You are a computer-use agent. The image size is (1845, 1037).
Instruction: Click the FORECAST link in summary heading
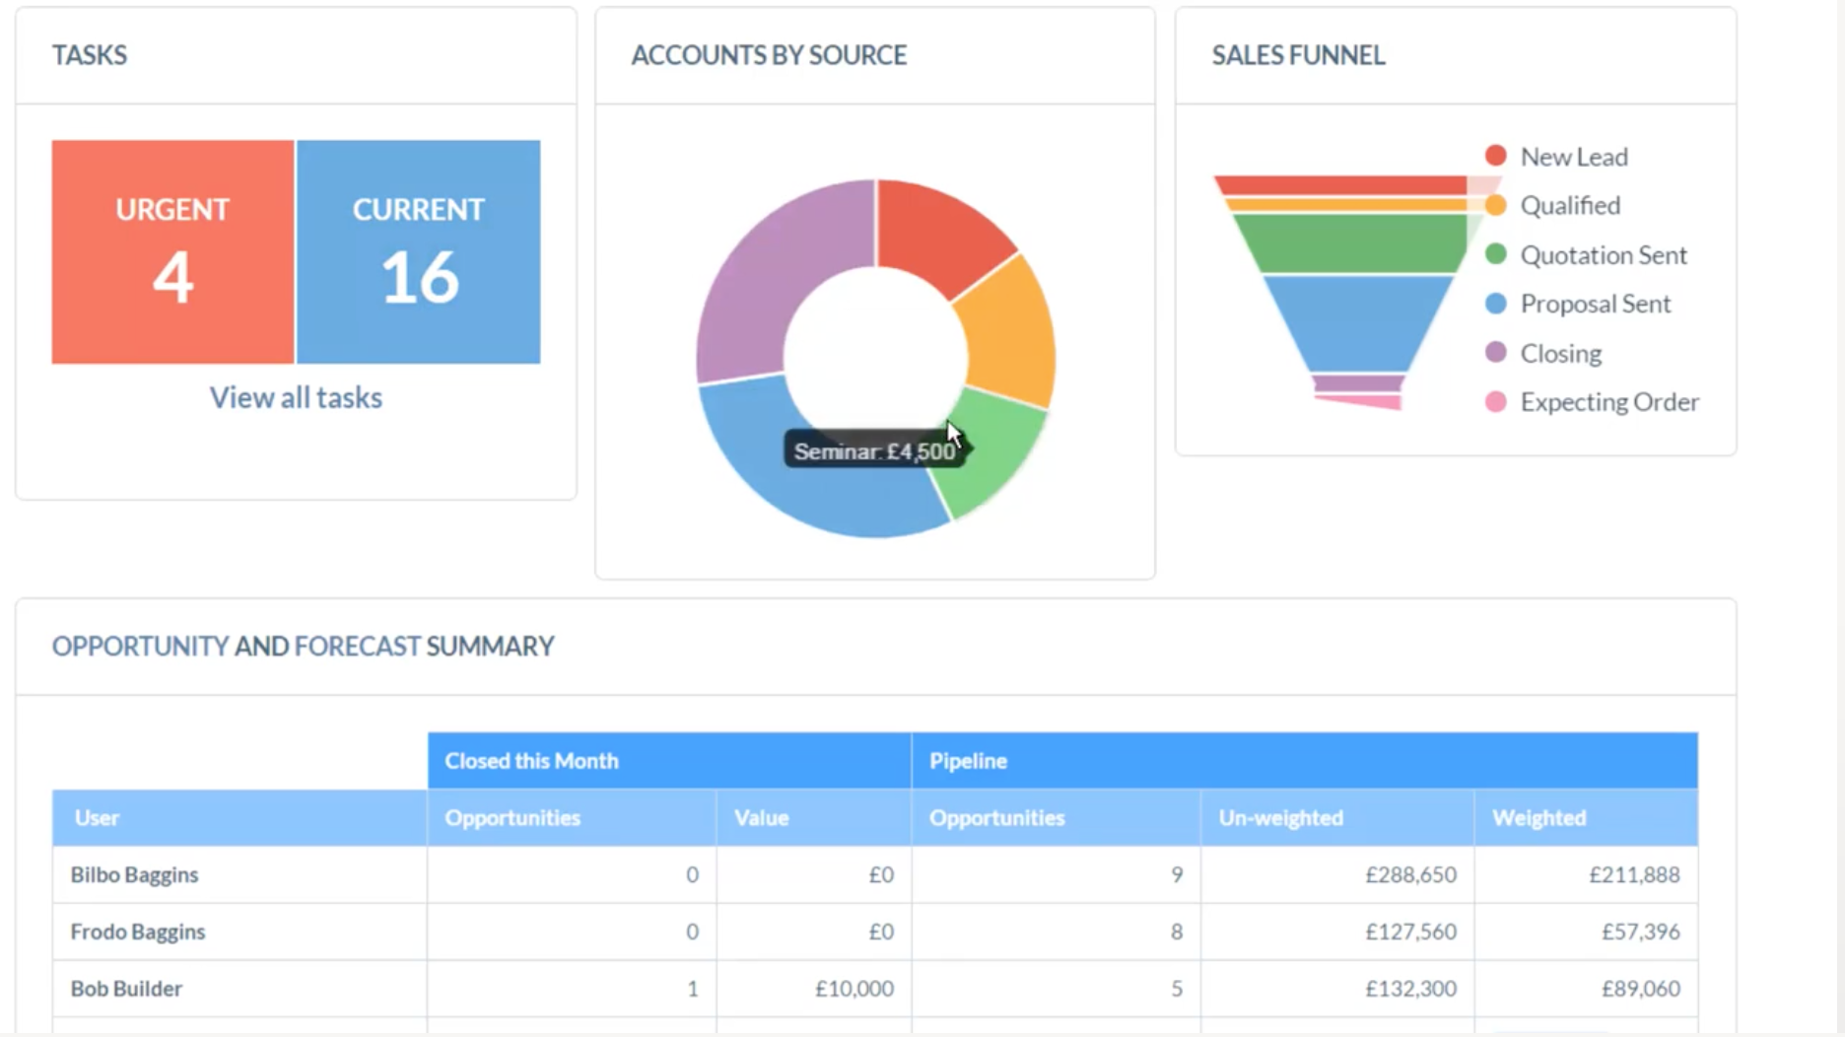(358, 647)
